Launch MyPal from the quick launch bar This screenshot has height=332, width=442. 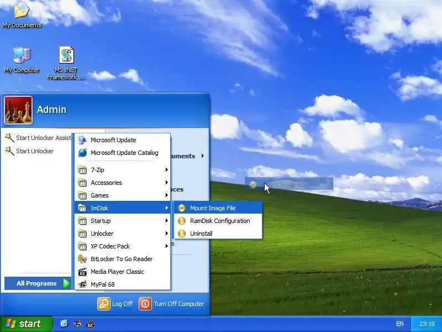77,324
